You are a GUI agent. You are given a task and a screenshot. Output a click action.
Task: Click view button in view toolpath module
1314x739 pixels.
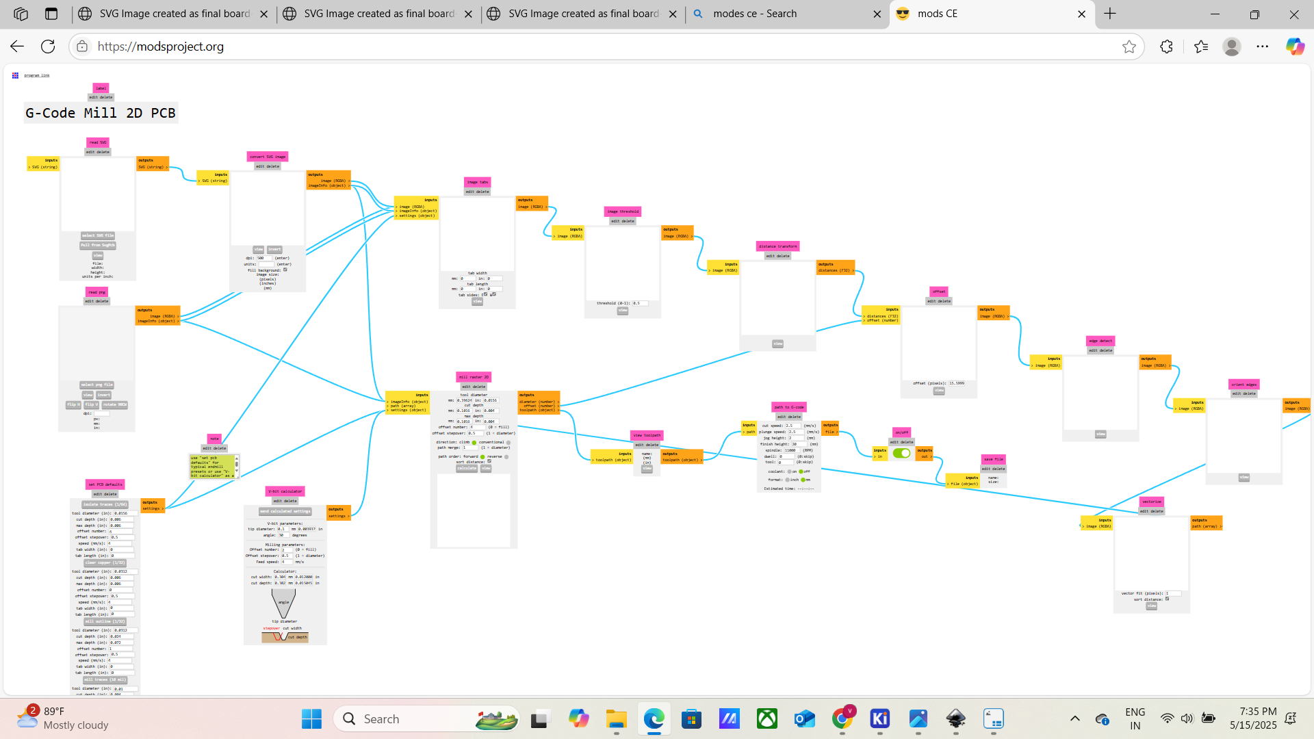pyautogui.click(x=647, y=469)
